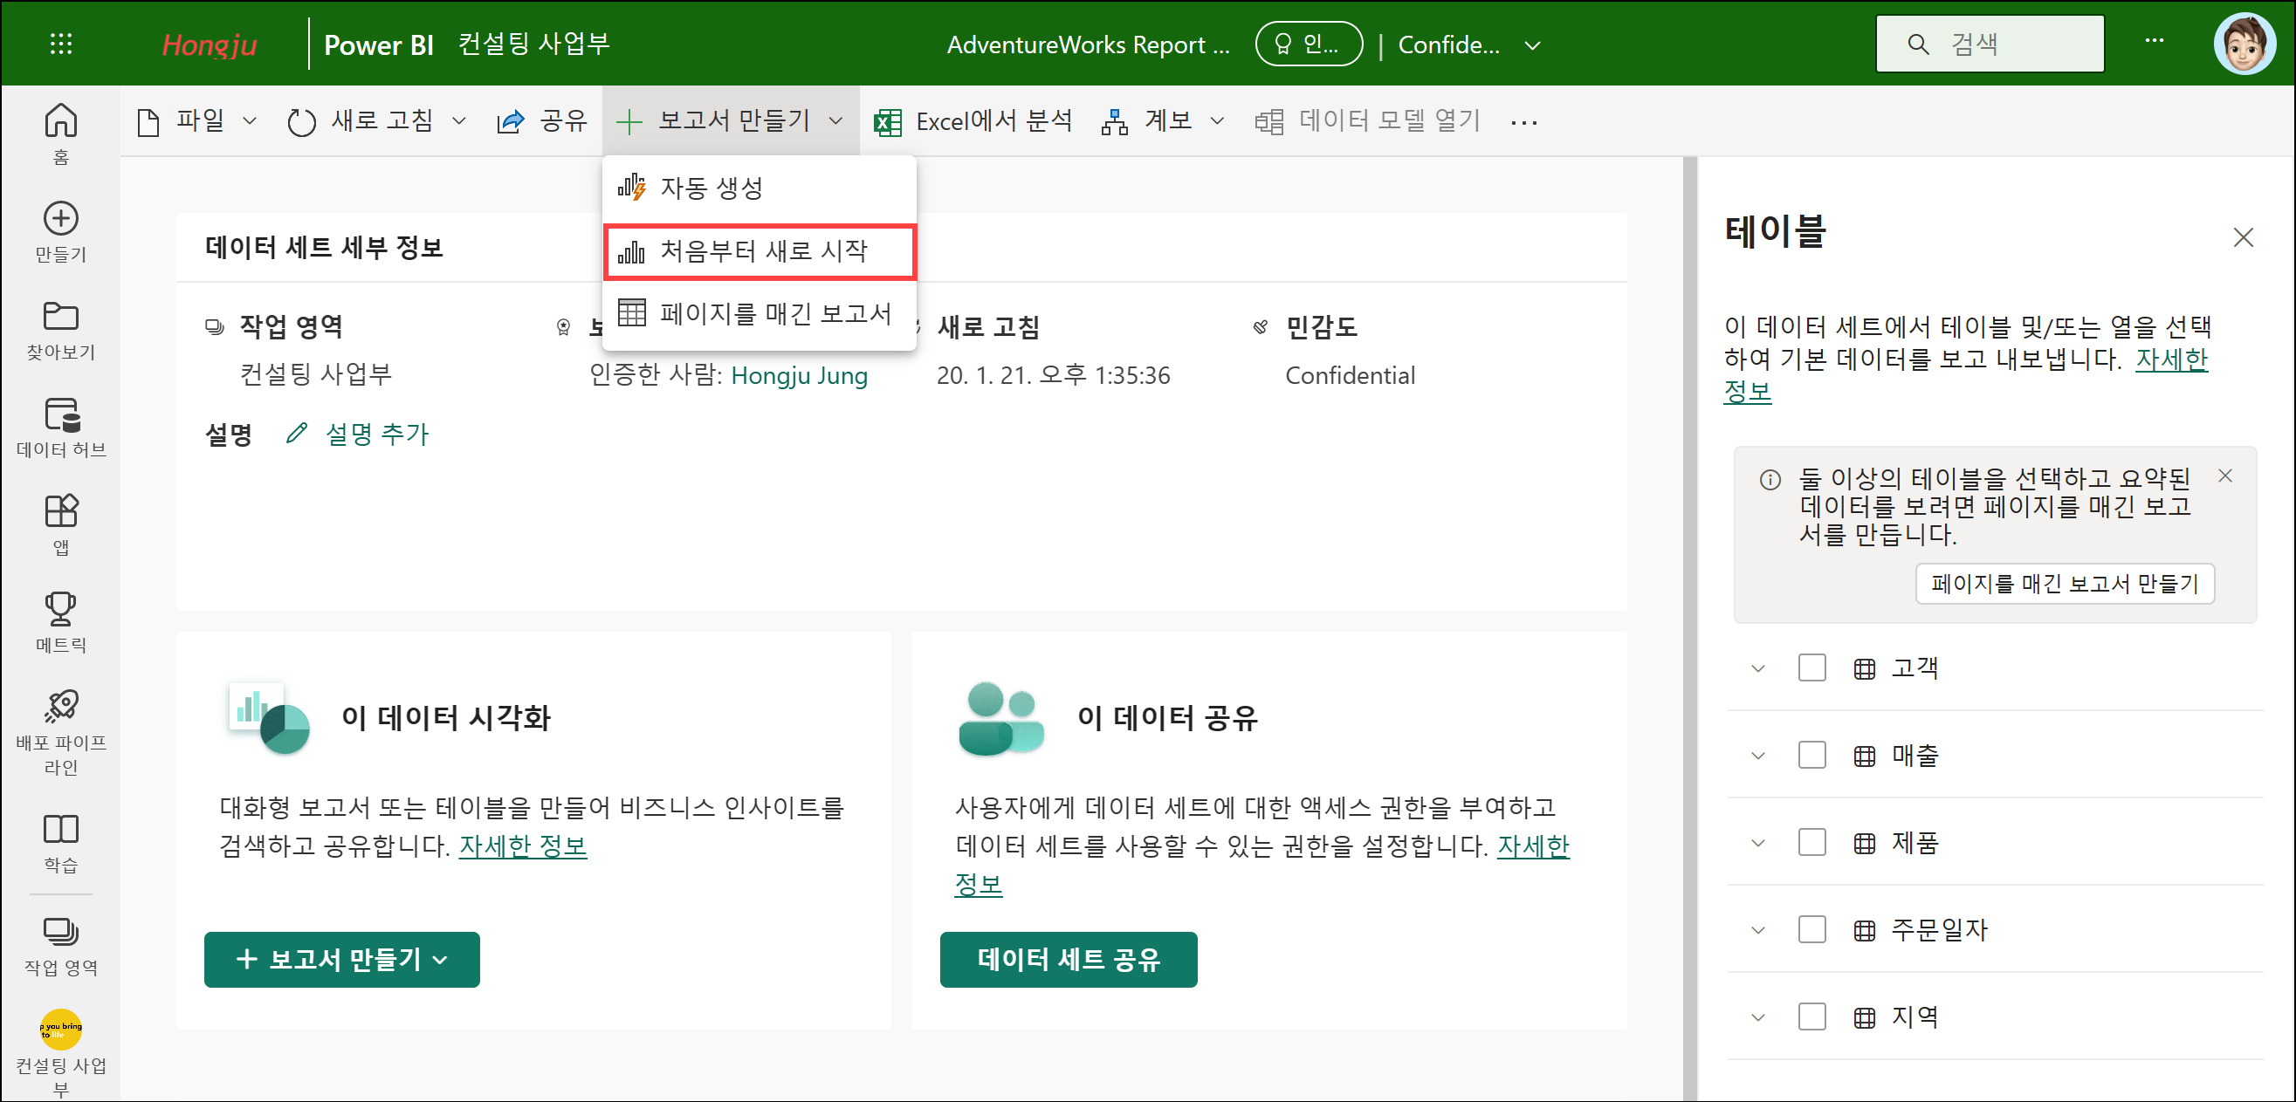This screenshot has width=2296, height=1102.
Task: Check the 주문일자 table checkbox
Action: [1811, 929]
